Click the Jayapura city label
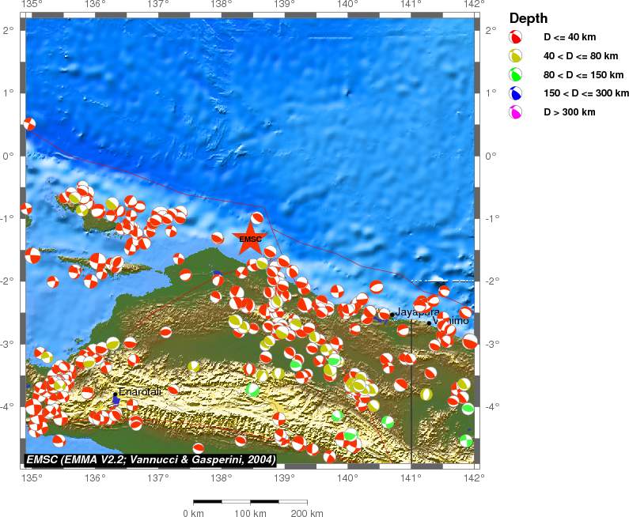629x517 pixels. (x=417, y=311)
